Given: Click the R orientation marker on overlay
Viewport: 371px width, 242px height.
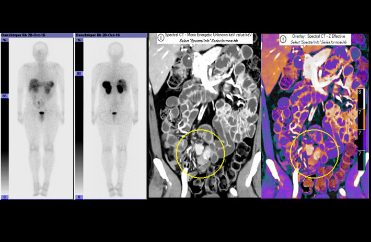Looking at the screenshot, I should pos(265,114).
